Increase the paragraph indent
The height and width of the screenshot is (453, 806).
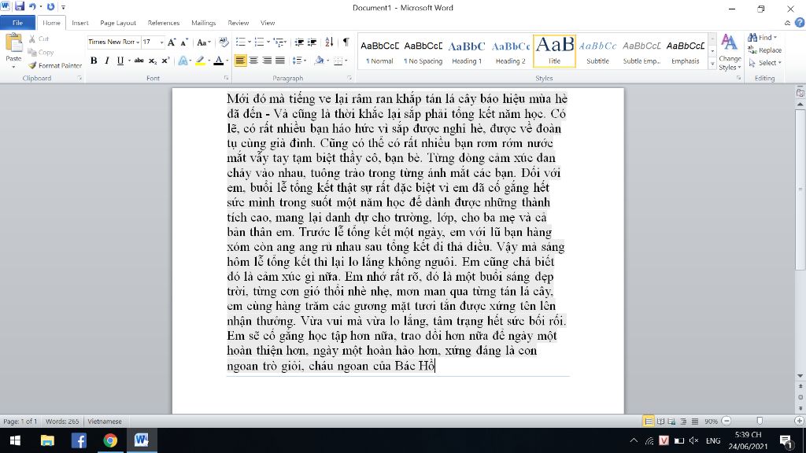point(312,42)
